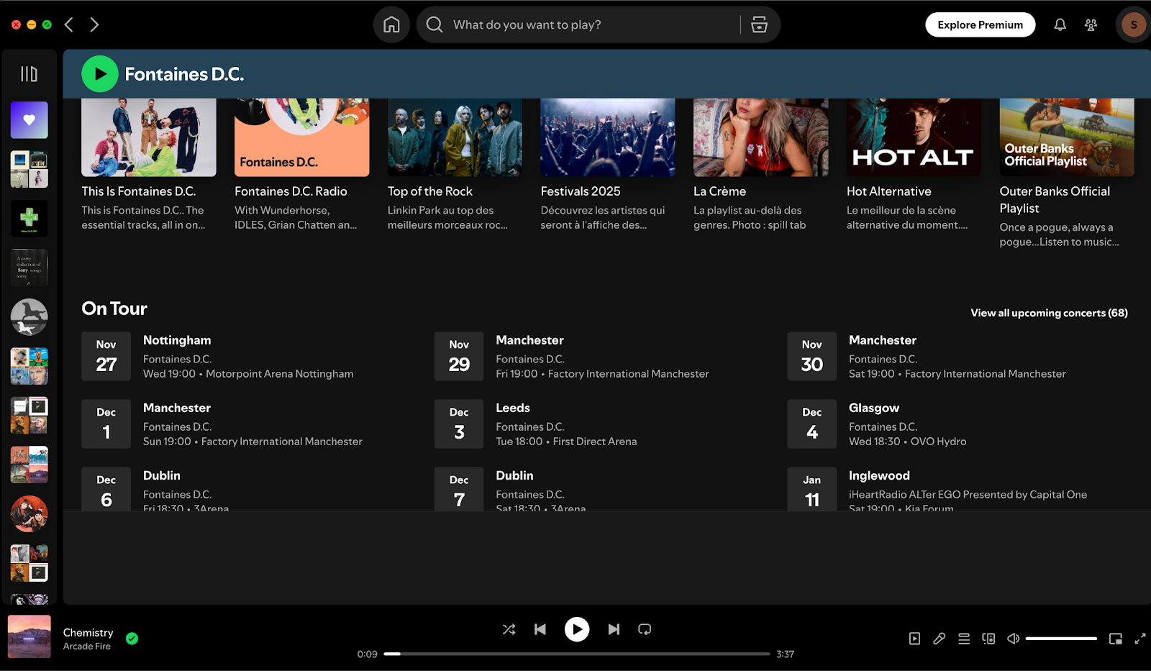Screen dimensions: 1151x671
Task: Open the Dublin Dec 7 concert
Action: point(601,489)
